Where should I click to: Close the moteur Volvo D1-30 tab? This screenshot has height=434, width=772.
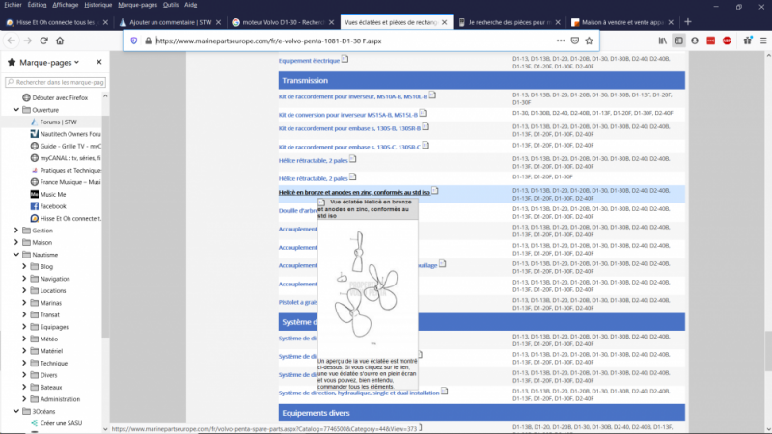[x=331, y=22]
